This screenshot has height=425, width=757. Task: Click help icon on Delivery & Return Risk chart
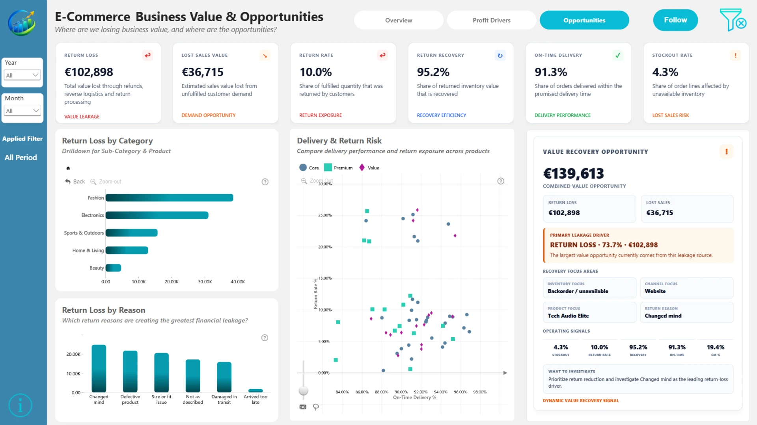click(501, 181)
